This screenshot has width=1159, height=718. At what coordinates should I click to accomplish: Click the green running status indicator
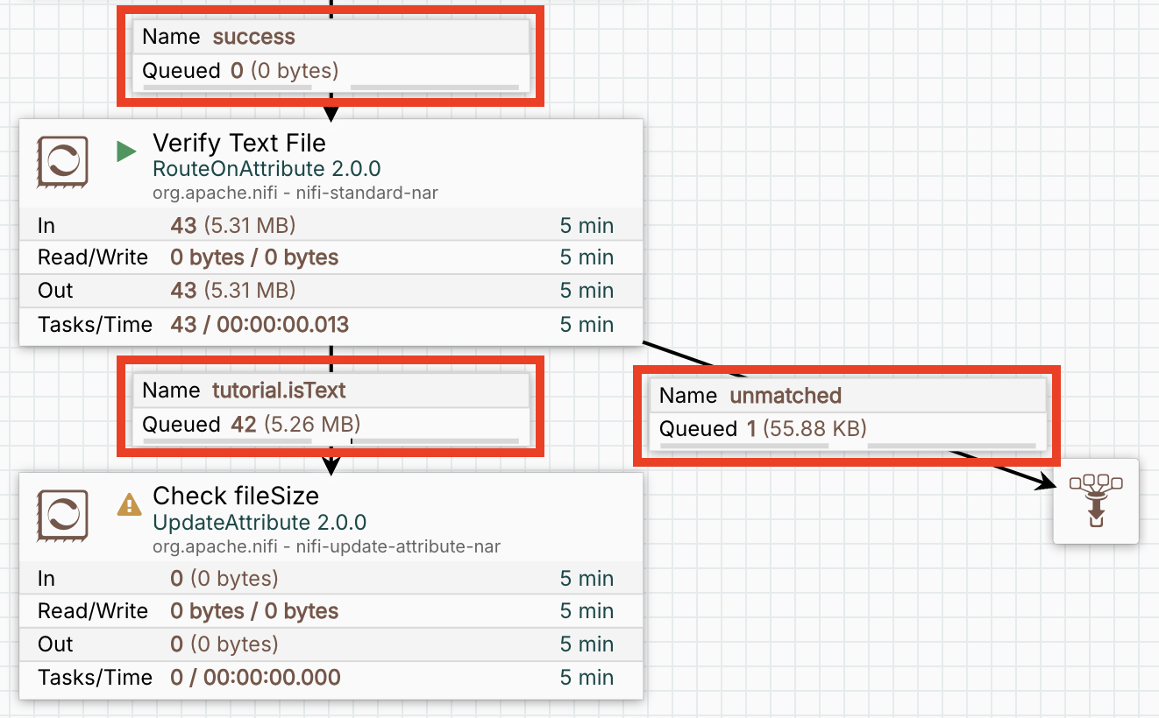pyautogui.click(x=127, y=151)
